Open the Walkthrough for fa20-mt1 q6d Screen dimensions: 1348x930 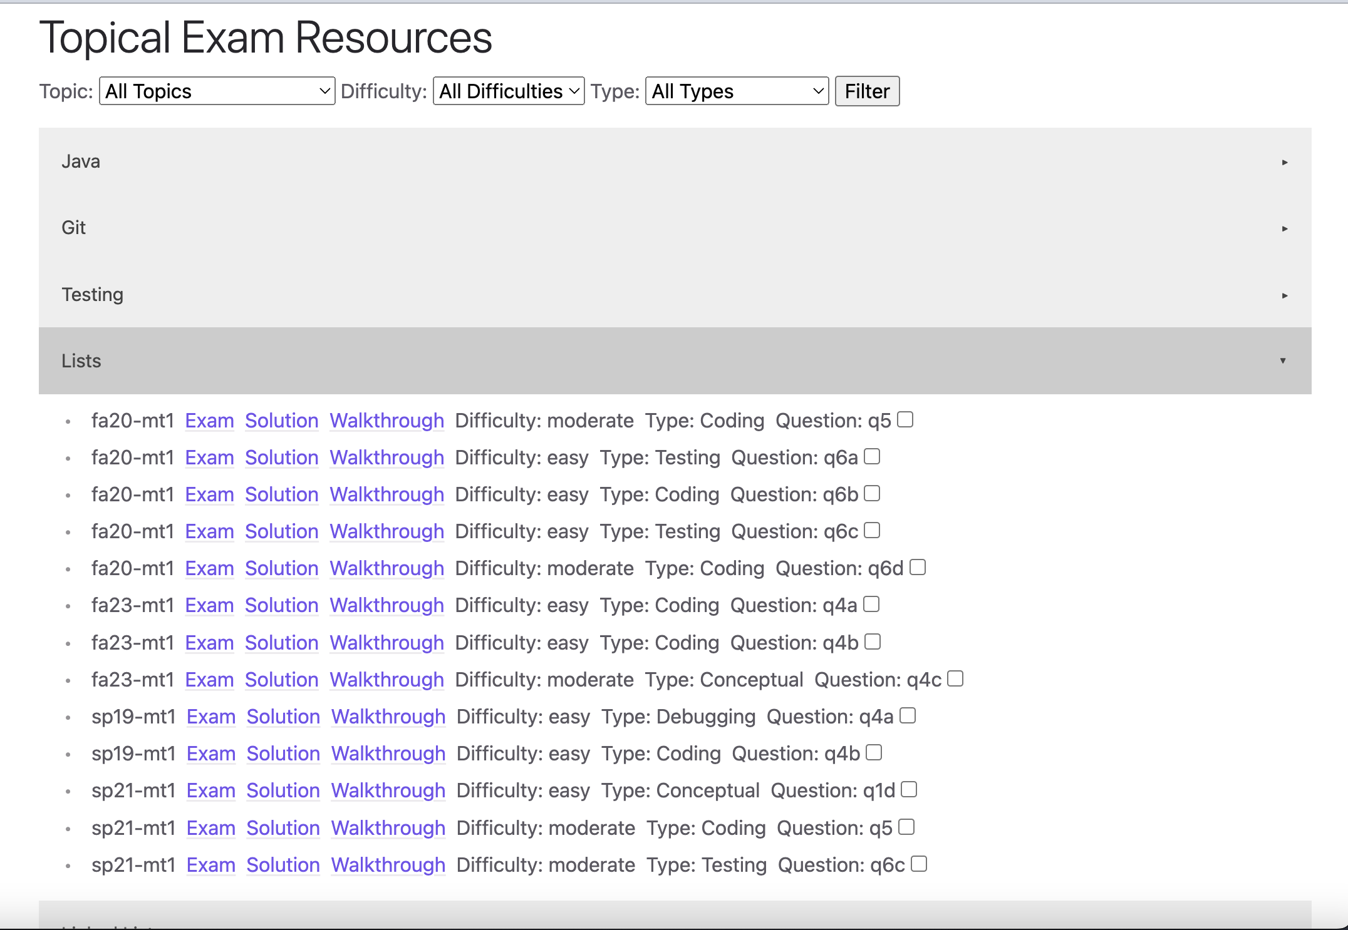tap(386, 568)
